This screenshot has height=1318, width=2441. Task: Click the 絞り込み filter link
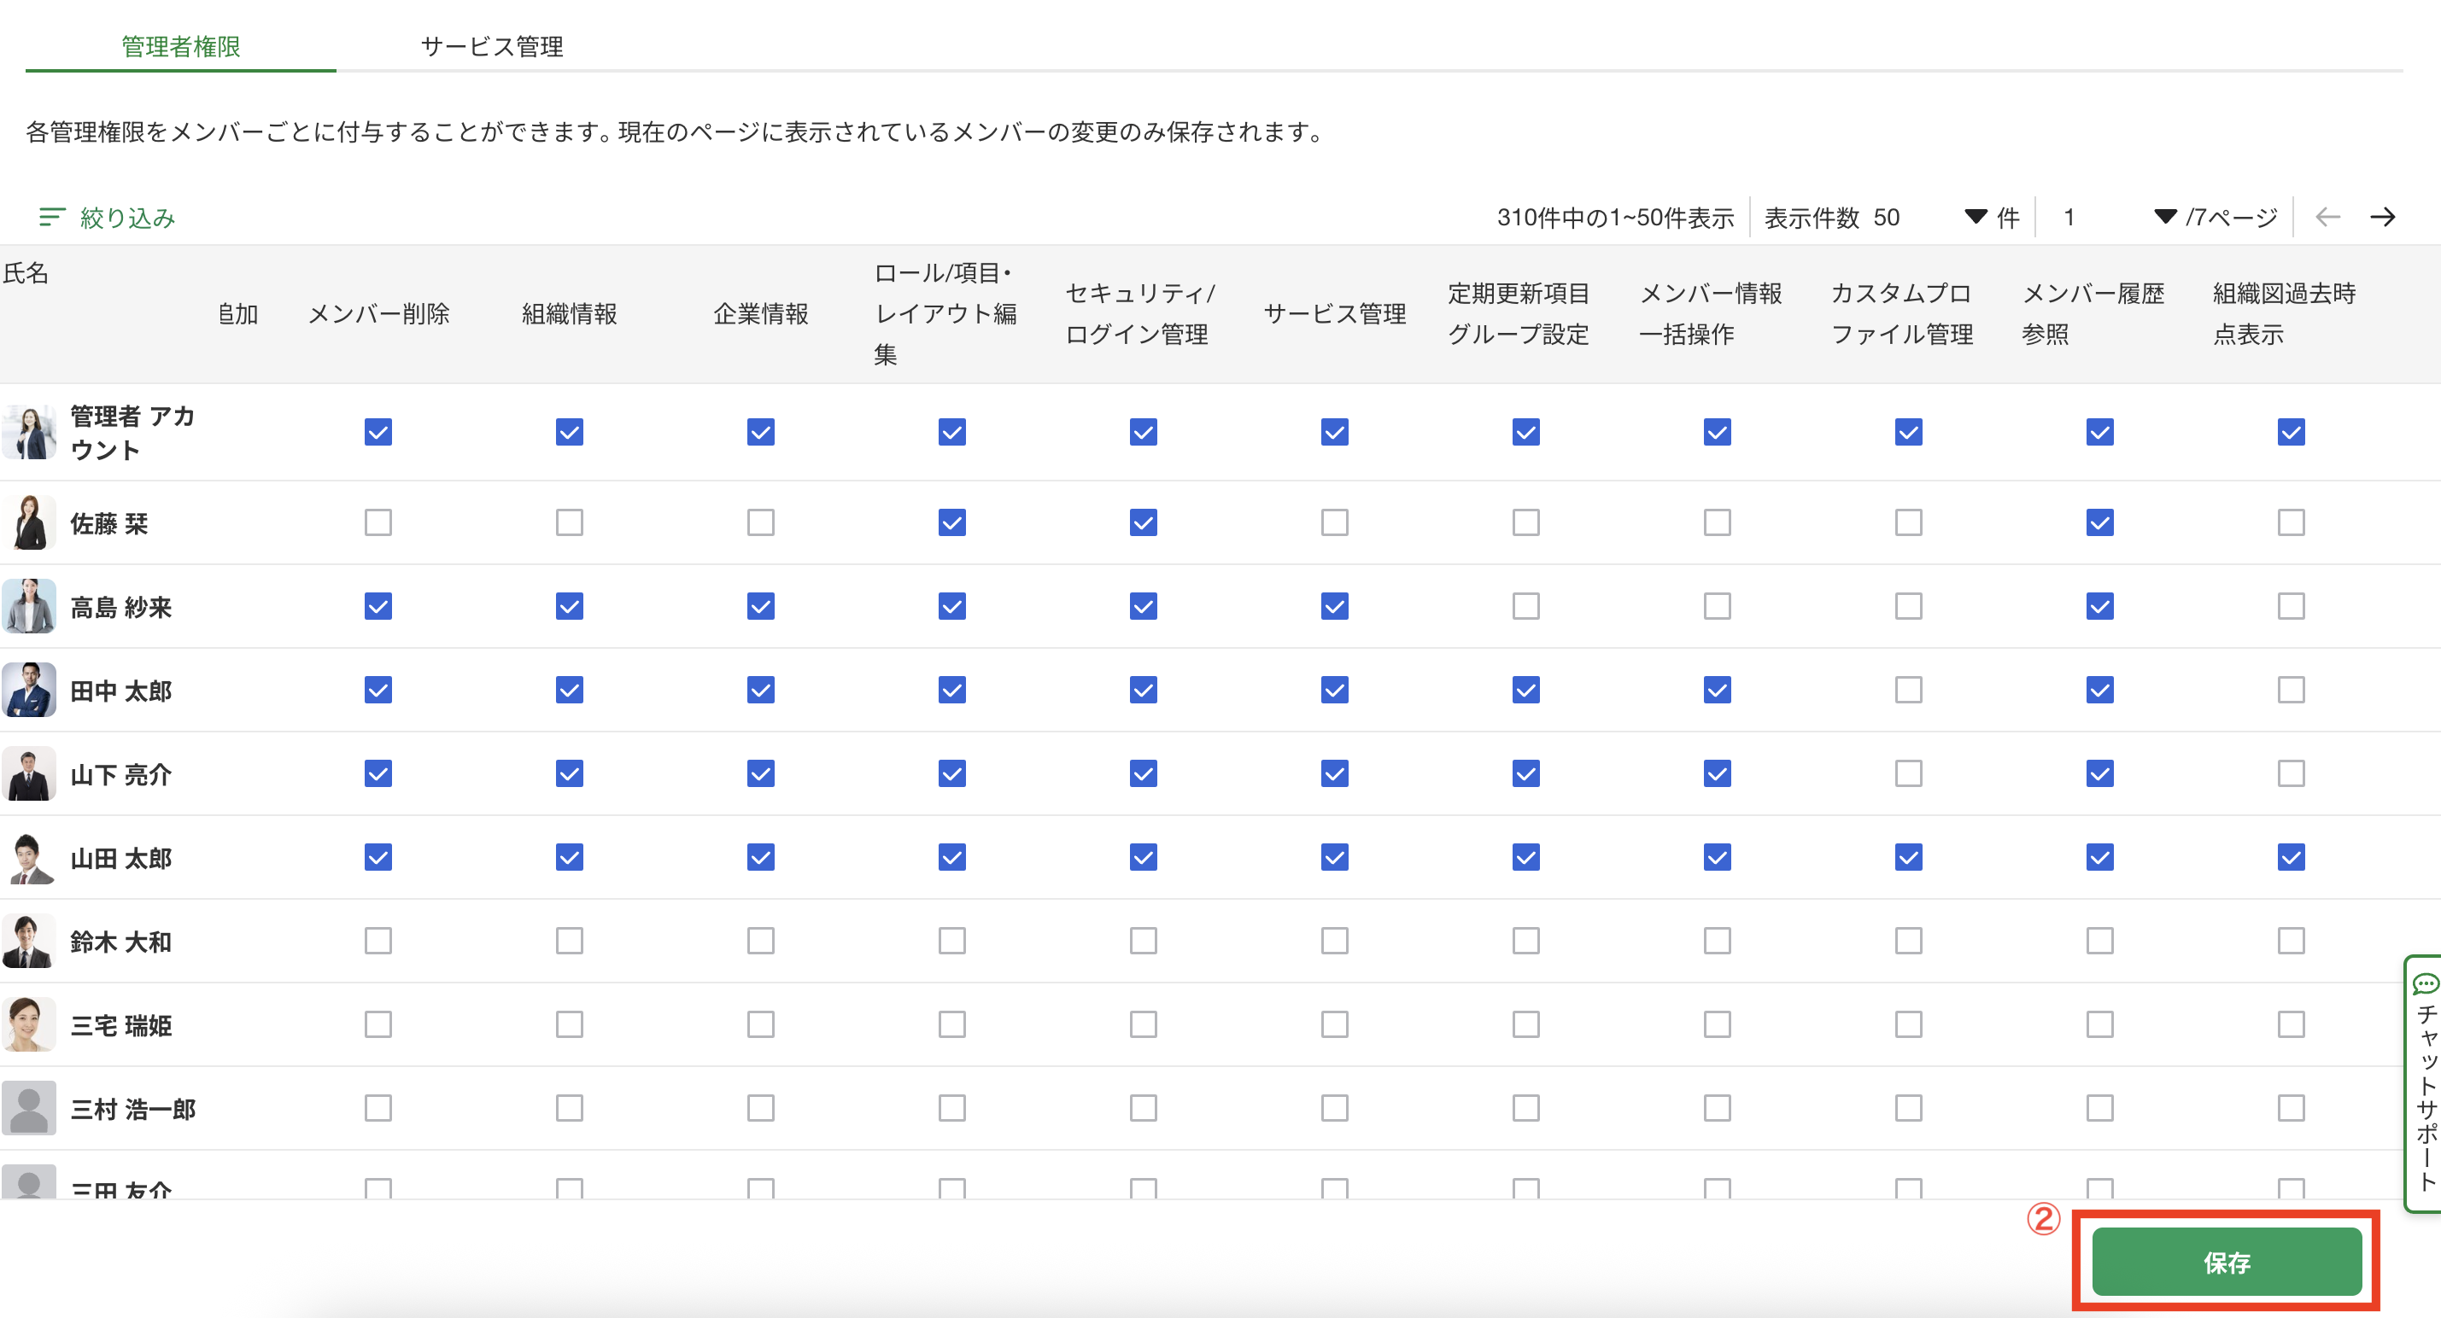tap(127, 218)
